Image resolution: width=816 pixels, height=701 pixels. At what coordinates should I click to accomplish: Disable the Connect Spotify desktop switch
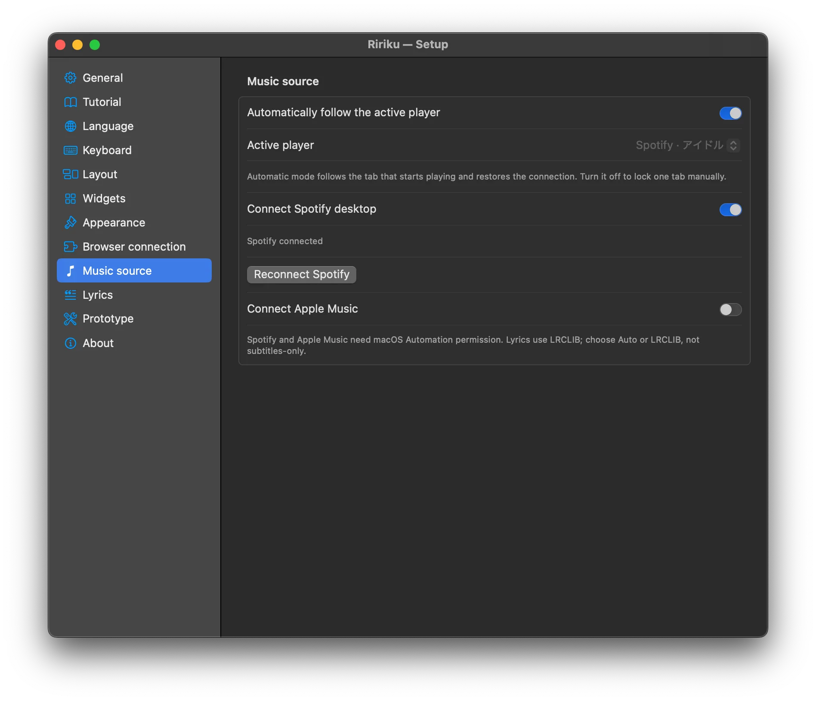point(730,210)
